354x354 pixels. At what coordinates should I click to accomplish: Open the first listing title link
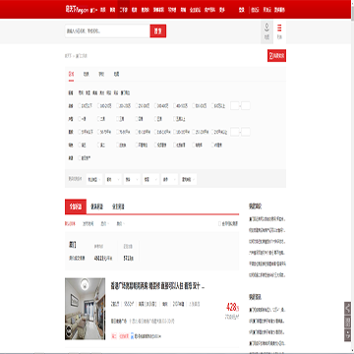pos(157,286)
